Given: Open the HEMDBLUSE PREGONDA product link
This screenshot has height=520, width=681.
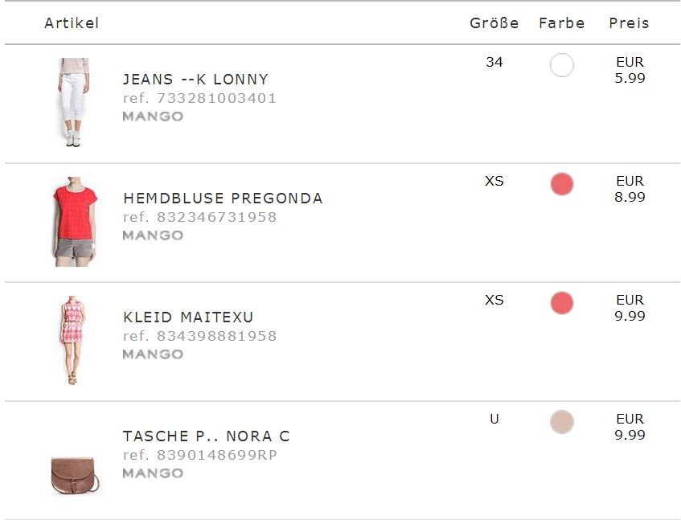Looking at the screenshot, I should point(223,199).
